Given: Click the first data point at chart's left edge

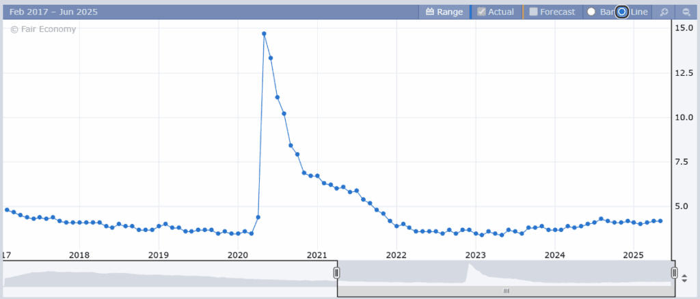Looking at the screenshot, I should [x=7, y=210].
